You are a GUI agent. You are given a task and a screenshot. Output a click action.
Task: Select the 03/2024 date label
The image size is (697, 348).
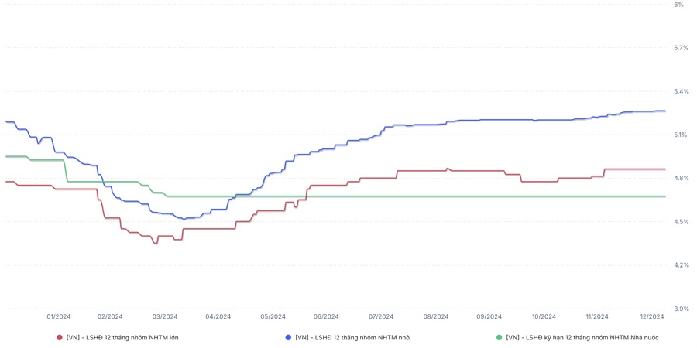pyautogui.click(x=165, y=316)
